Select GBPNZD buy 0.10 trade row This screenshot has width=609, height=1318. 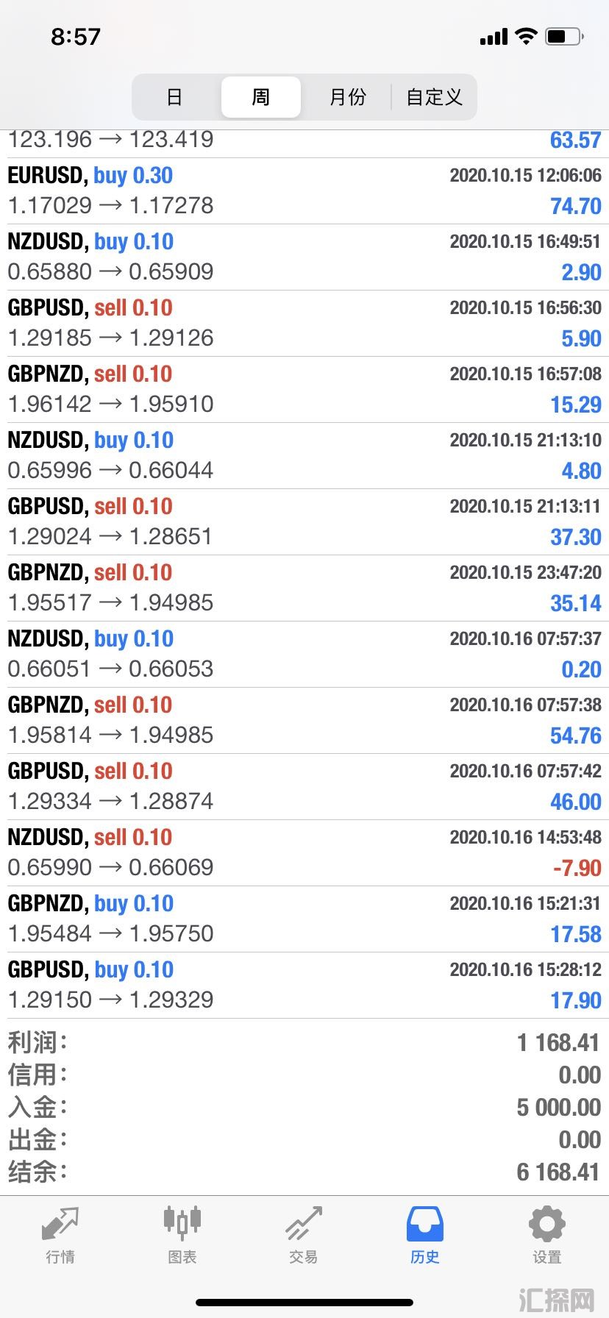pyautogui.click(x=304, y=919)
